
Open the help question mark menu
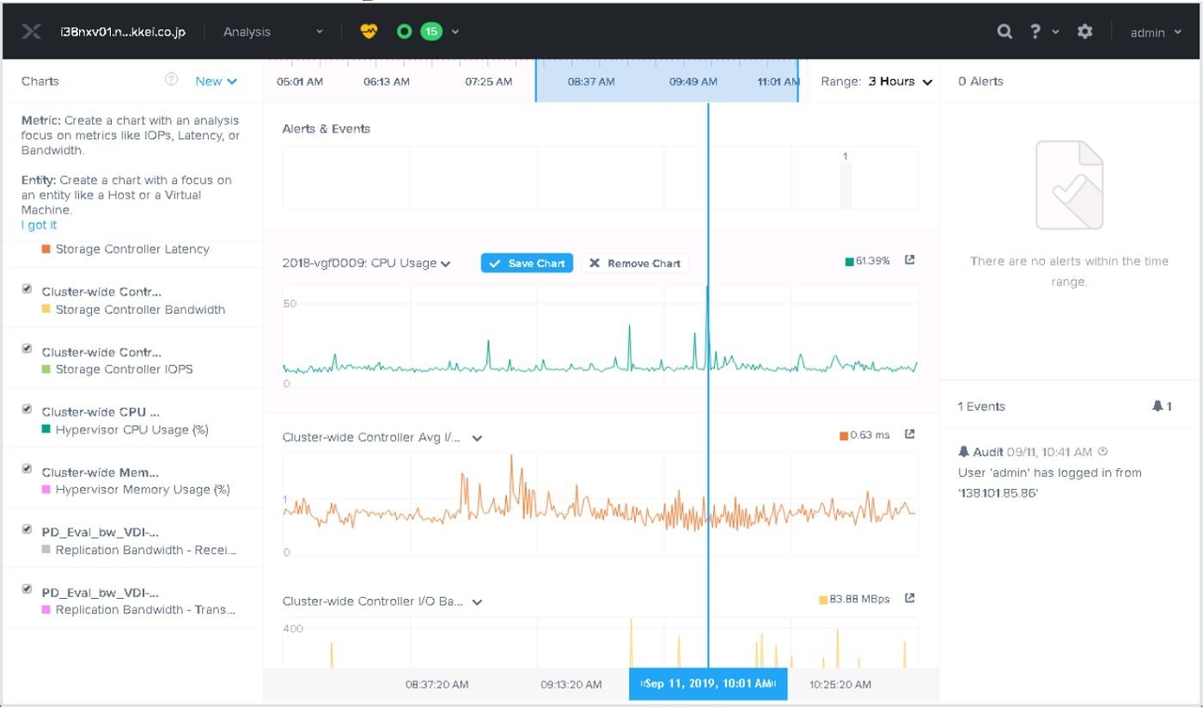click(1043, 32)
